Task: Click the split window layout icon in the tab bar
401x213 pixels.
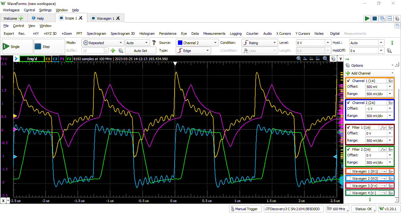Action: (389, 18)
